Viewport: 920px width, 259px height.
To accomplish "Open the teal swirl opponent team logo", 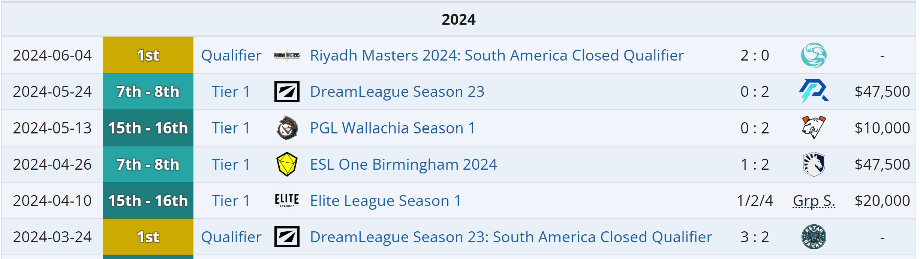I will [x=814, y=55].
